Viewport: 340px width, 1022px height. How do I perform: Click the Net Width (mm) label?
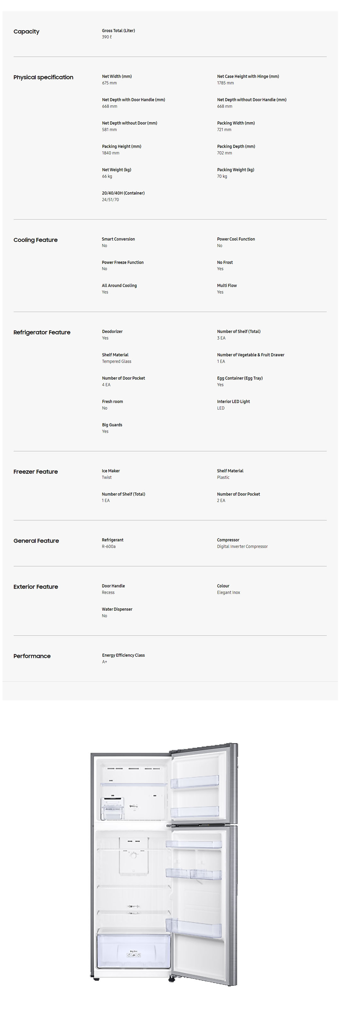pos(117,77)
